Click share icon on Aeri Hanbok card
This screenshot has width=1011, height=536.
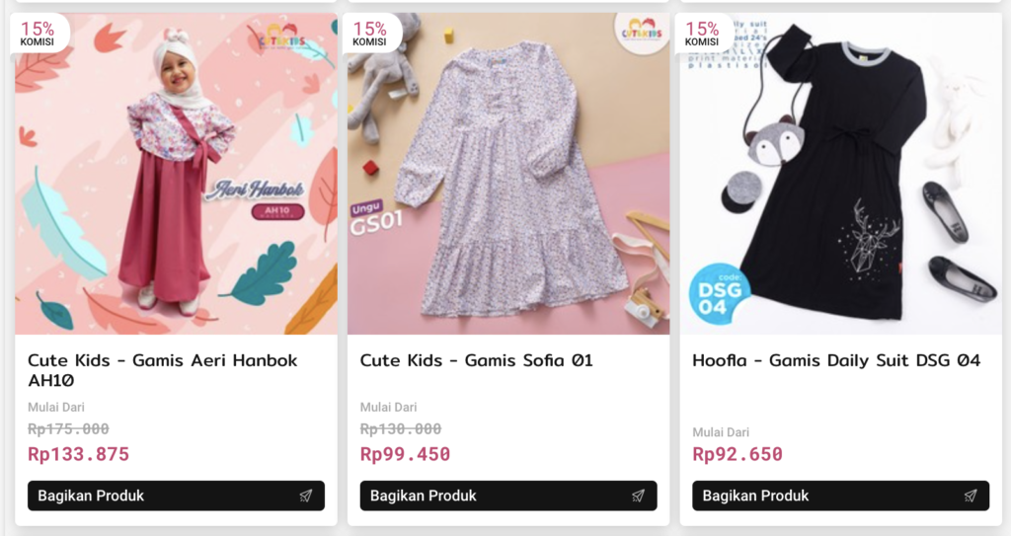[x=306, y=496]
